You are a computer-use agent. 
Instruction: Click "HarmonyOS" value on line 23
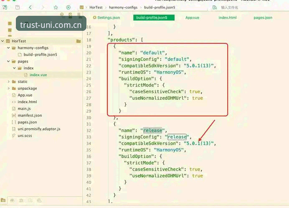pos(169,72)
